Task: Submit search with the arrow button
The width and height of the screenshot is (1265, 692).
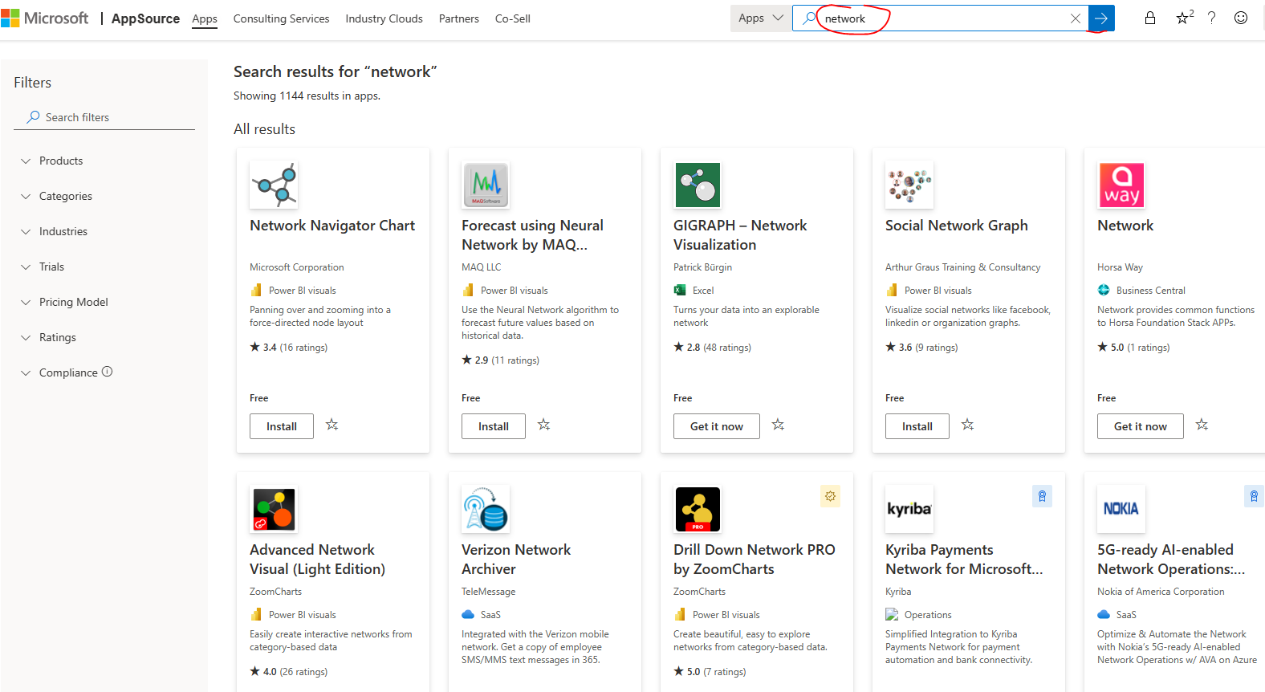Action: 1101,18
